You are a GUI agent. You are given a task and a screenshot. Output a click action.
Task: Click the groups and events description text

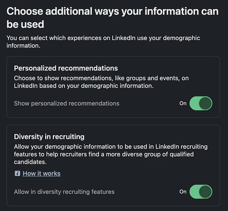click(x=101, y=82)
